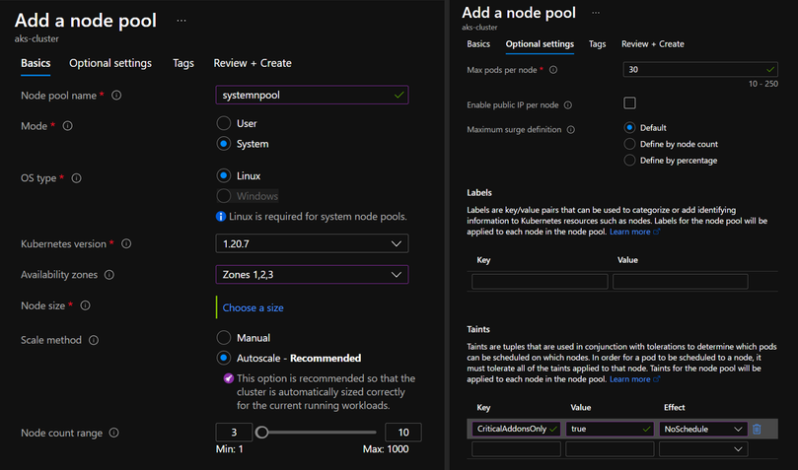This screenshot has height=470, width=798.
Task: Click the node count range slider handle
Action: click(261, 433)
